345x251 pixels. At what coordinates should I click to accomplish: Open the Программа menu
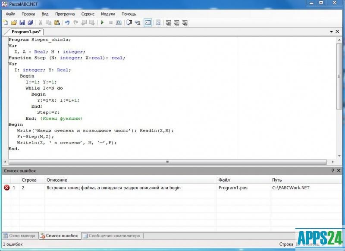[65, 14]
